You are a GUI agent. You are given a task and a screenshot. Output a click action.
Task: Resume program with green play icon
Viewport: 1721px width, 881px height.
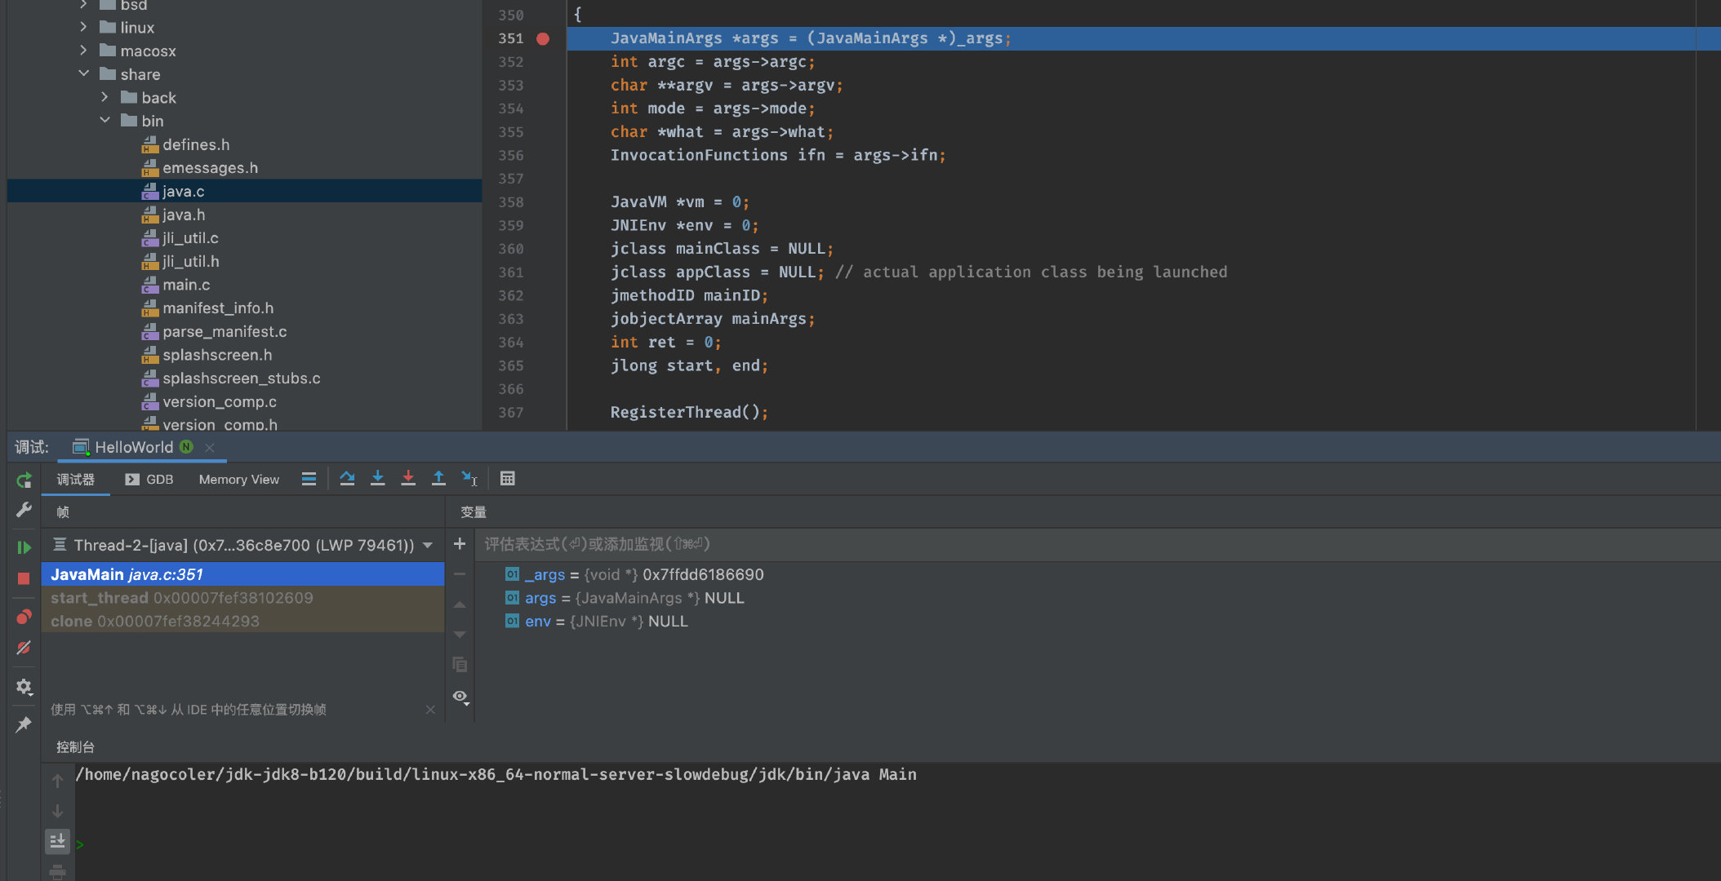(24, 547)
